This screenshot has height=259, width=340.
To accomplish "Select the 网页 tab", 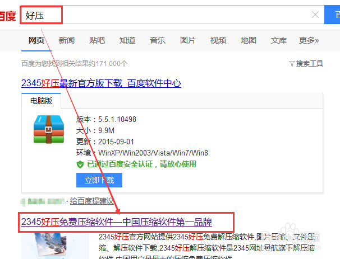I will point(36,40).
